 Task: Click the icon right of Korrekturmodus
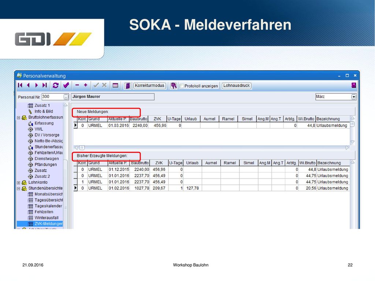[174, 86]
